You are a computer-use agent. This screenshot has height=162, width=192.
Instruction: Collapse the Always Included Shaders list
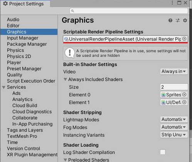click(x=65, y=79)
